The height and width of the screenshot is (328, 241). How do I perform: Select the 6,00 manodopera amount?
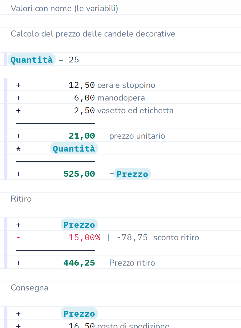(x=84, y=98)
